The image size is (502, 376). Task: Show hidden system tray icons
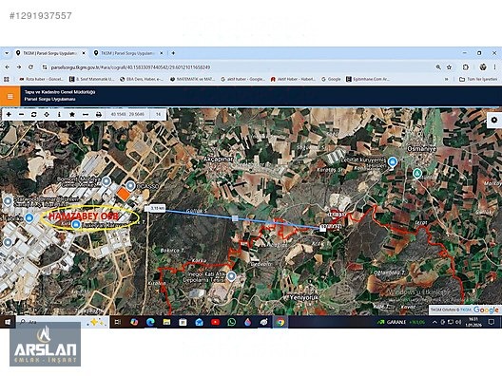pyautogui.click(x=434, y=322)
